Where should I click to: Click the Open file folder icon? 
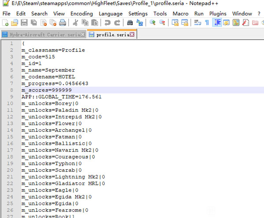pyautogui.click(x=15, y=22)
